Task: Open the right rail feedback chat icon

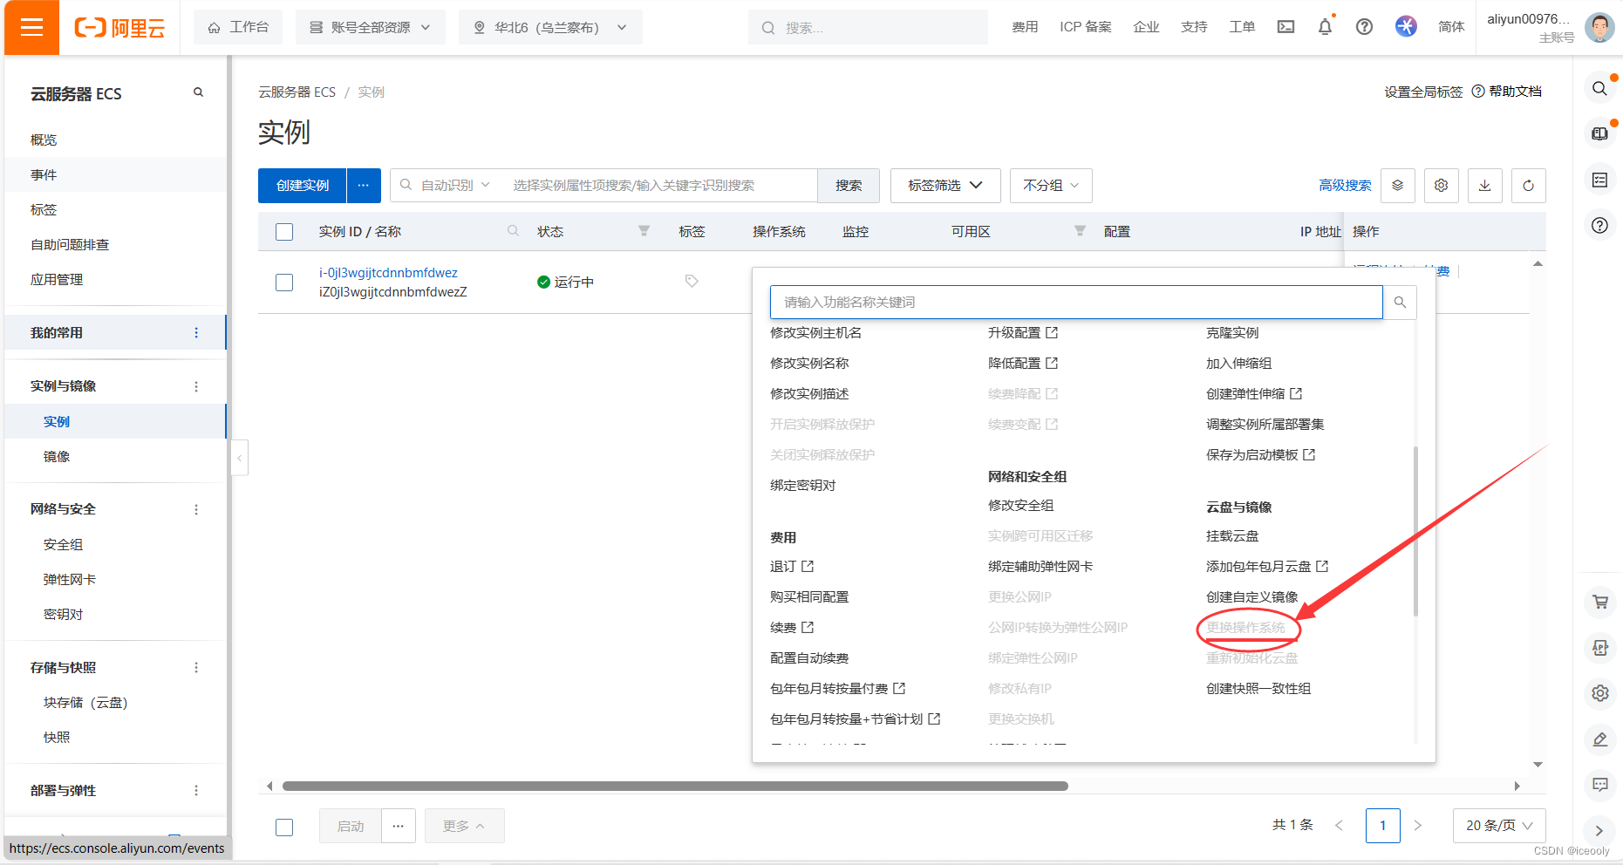Action: point(1599,785)
